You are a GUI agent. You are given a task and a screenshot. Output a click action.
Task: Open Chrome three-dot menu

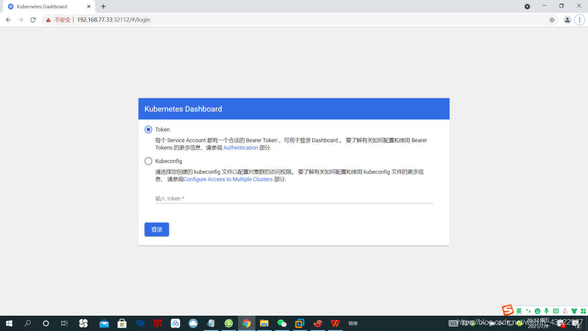tap(579, 20)
